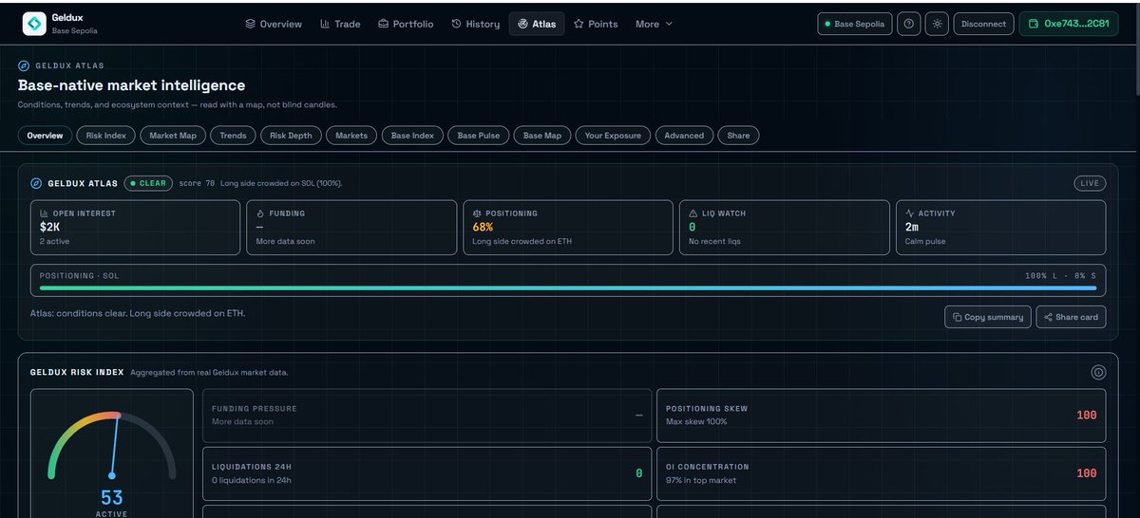
Task: Switch to the Your Exposure tab
Action: 613,136
